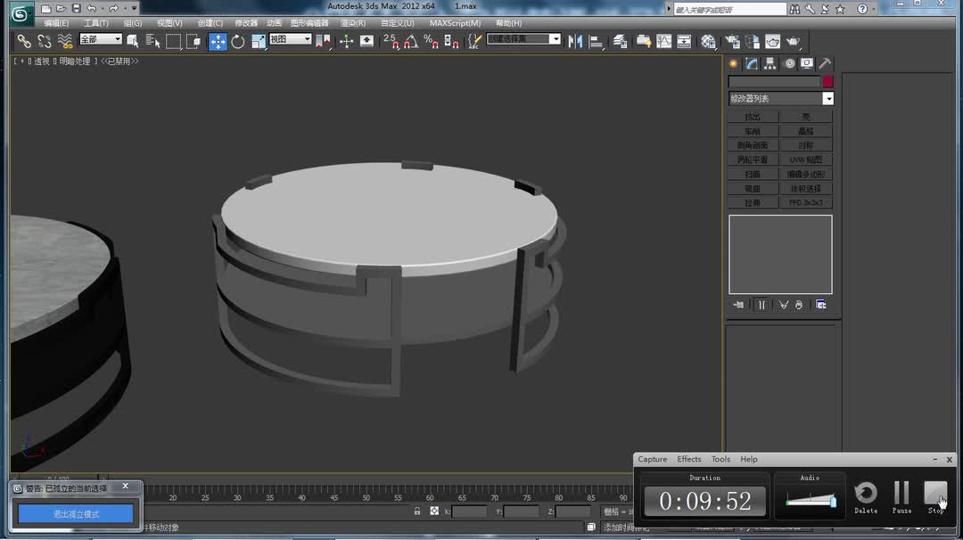Open the selection filter dropdown showing 全部
The width and height of the screenshot is (963, 540).
100,40
